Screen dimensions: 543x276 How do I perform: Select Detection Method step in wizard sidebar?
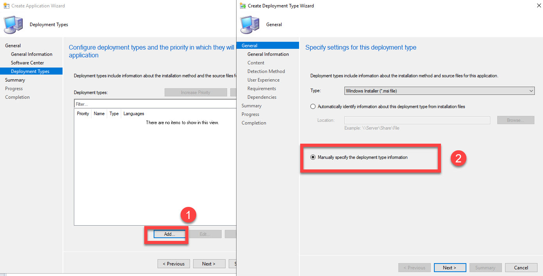coord(266,71)
